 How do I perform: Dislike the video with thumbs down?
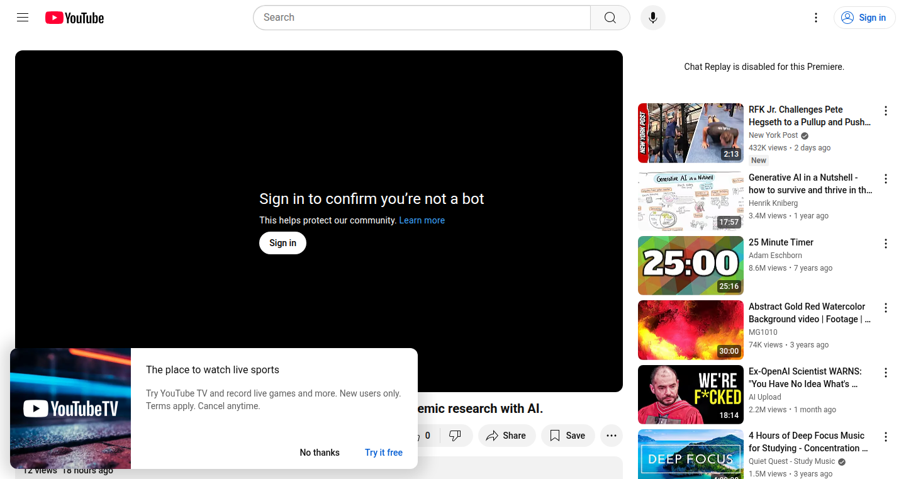(456, 436)
